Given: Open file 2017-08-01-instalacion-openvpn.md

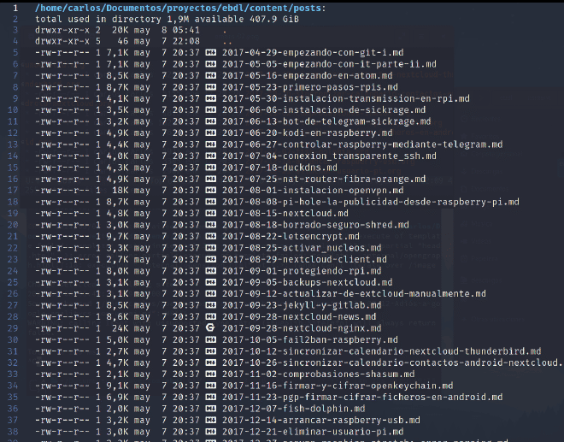Looking at the screenshot, I should point(313,191).
